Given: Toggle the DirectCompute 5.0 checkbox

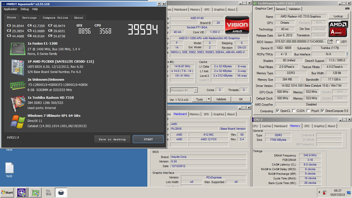Looking at the screenshot, I should 322,111.
